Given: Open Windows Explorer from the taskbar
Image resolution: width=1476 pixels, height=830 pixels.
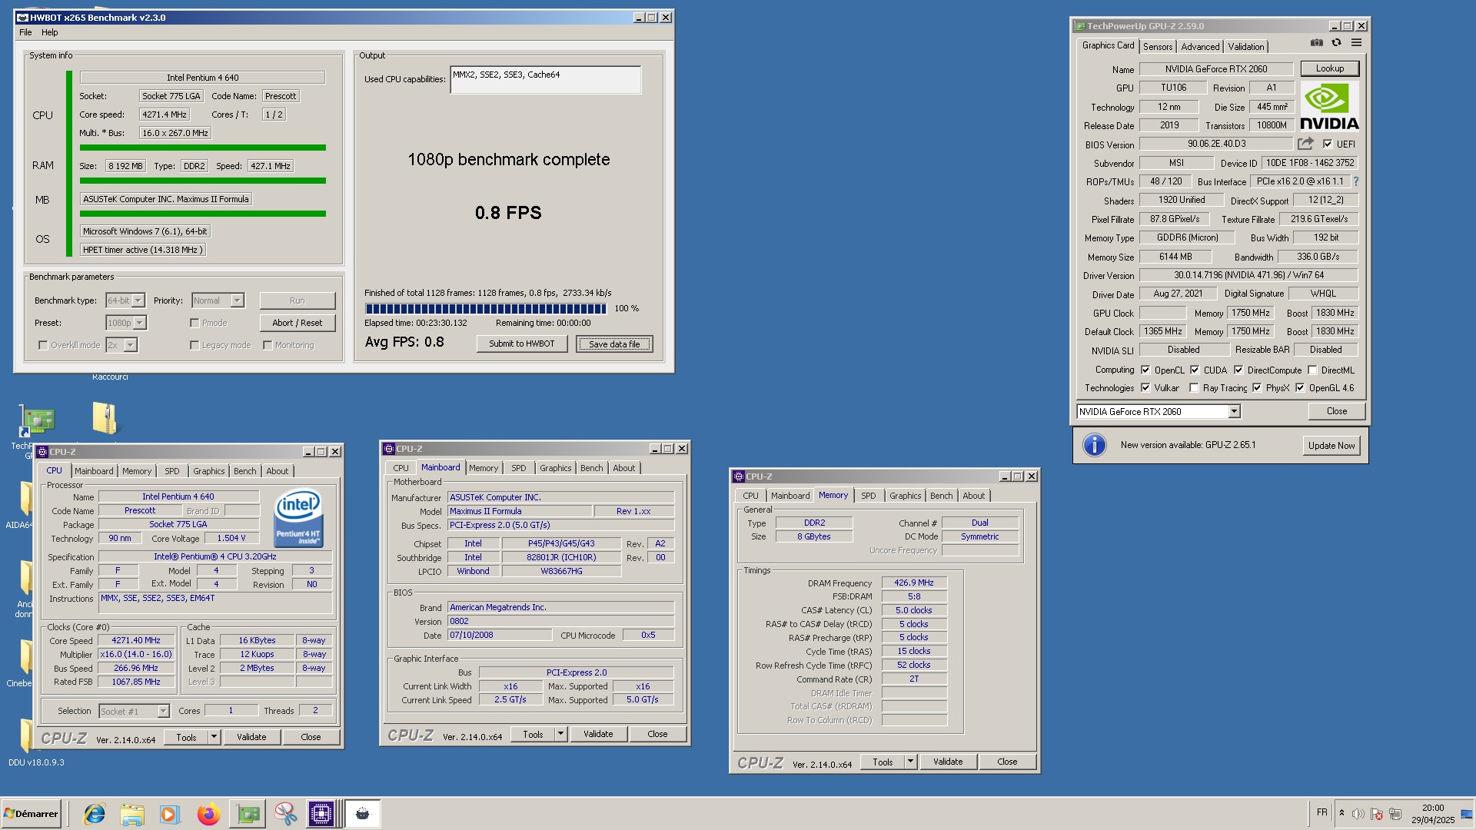Looking at the screenshot, I should (x=132, y=814).
